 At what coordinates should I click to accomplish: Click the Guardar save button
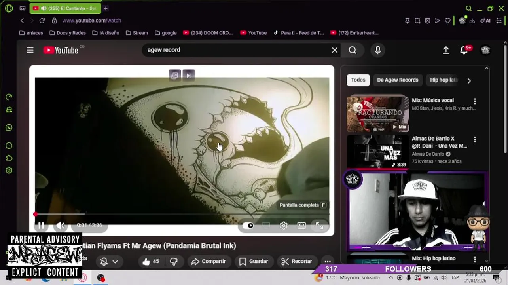(254, 261)
